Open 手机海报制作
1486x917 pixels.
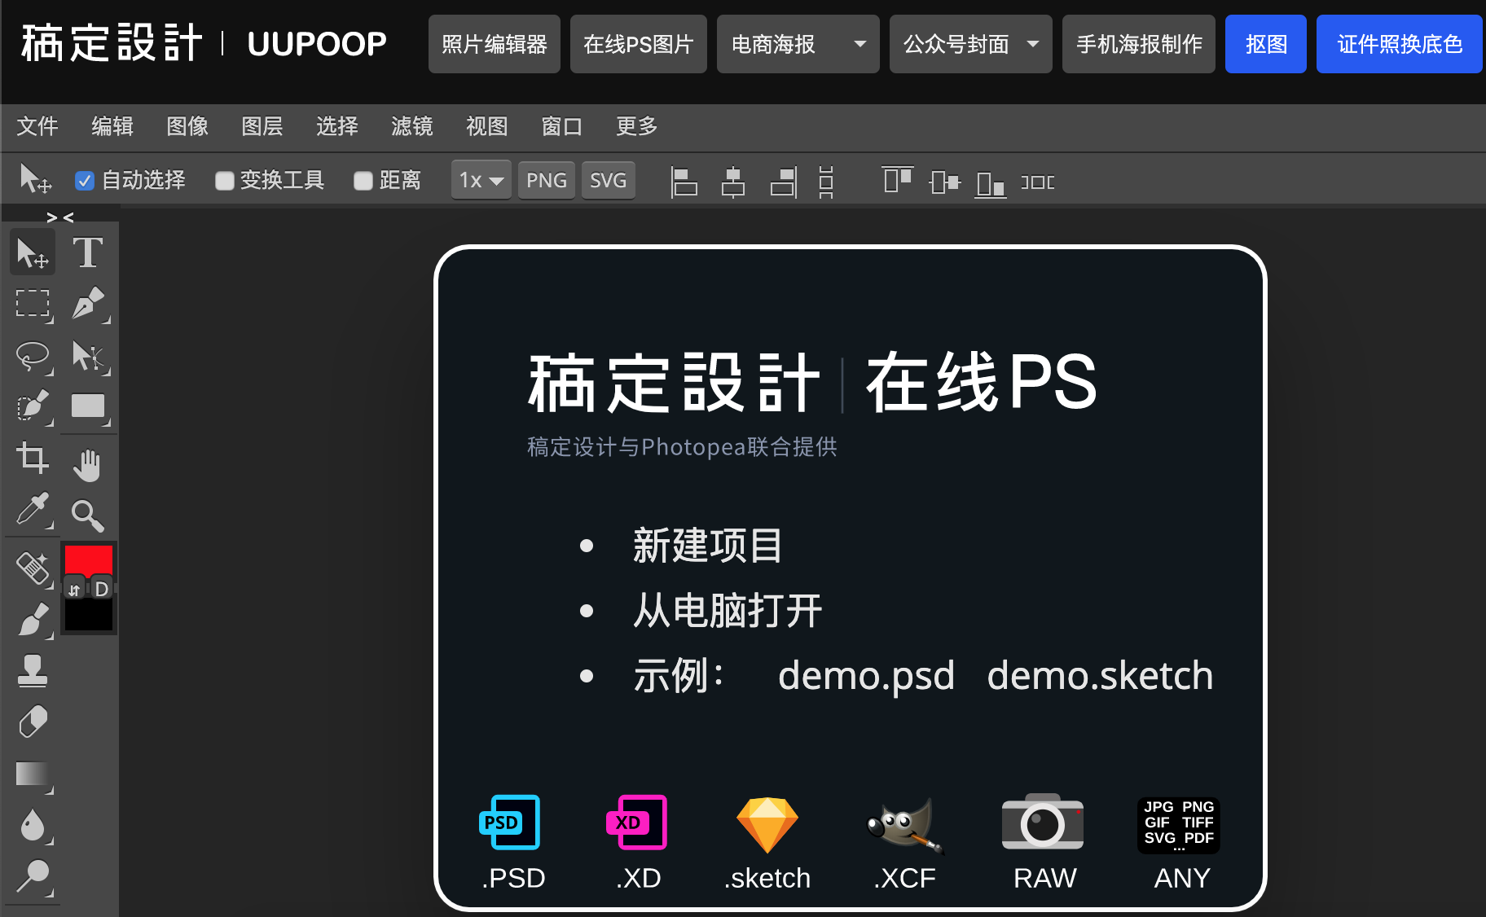click(1139, 44)
